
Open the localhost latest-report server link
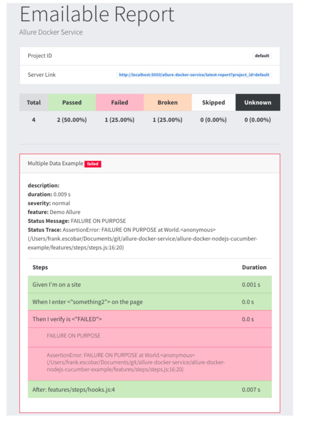pos(194,75)
